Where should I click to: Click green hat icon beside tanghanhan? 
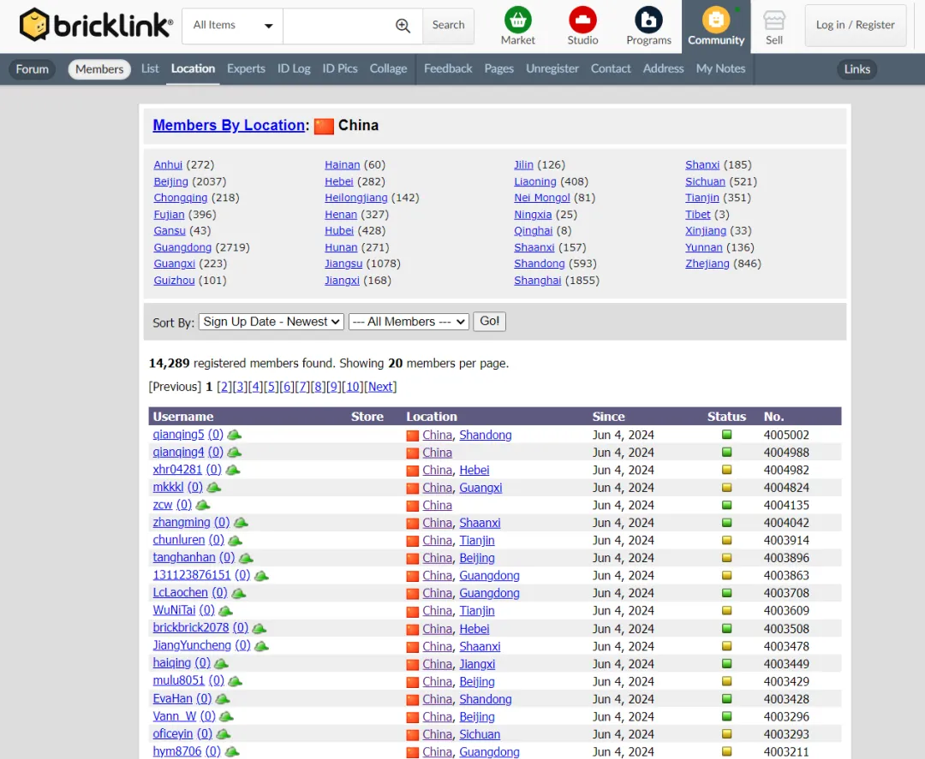pos(246,558)
